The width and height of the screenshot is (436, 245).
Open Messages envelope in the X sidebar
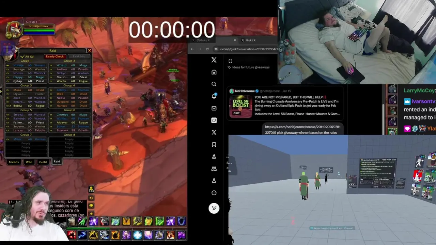[214, 108]
